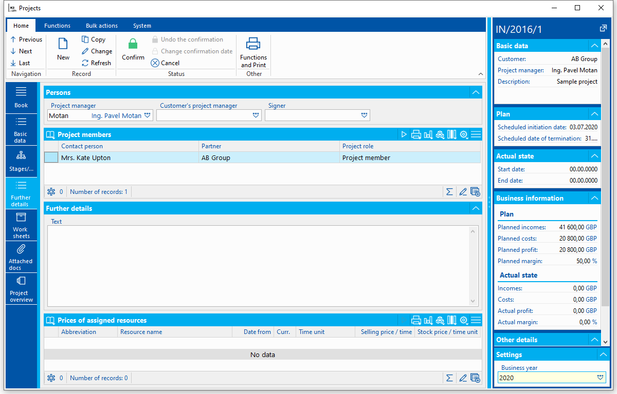
Task: Switch to the Functions ribbon tab
Action: click(57, 26)
